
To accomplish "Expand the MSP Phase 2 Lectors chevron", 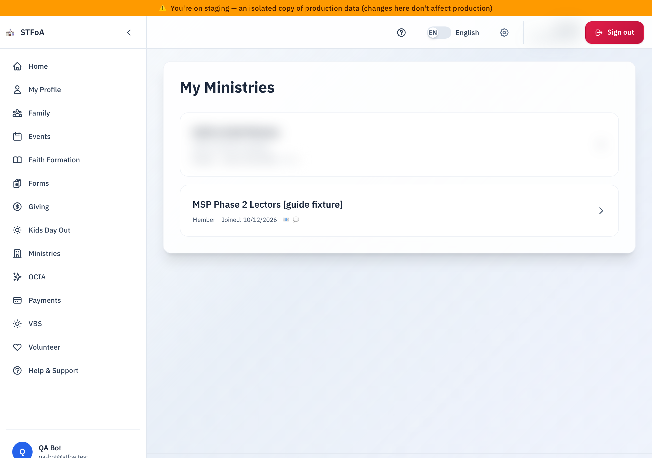I will point(601,211).
